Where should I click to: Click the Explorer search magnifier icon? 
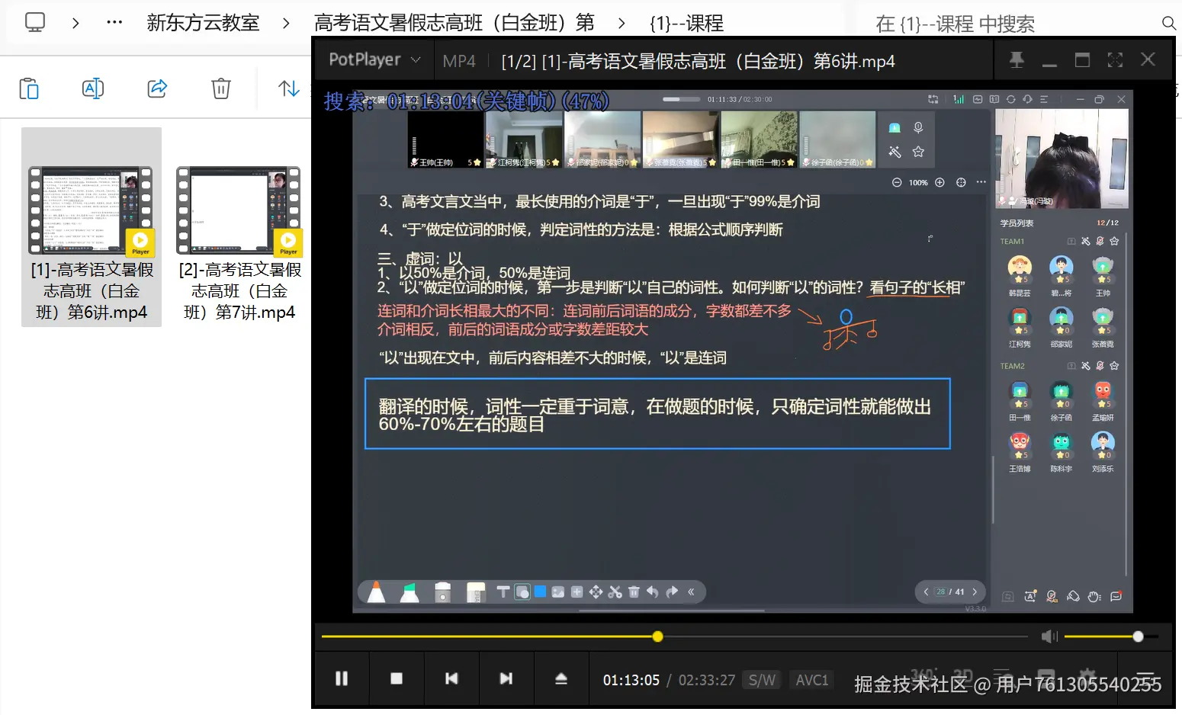(x=1168, y=23)
